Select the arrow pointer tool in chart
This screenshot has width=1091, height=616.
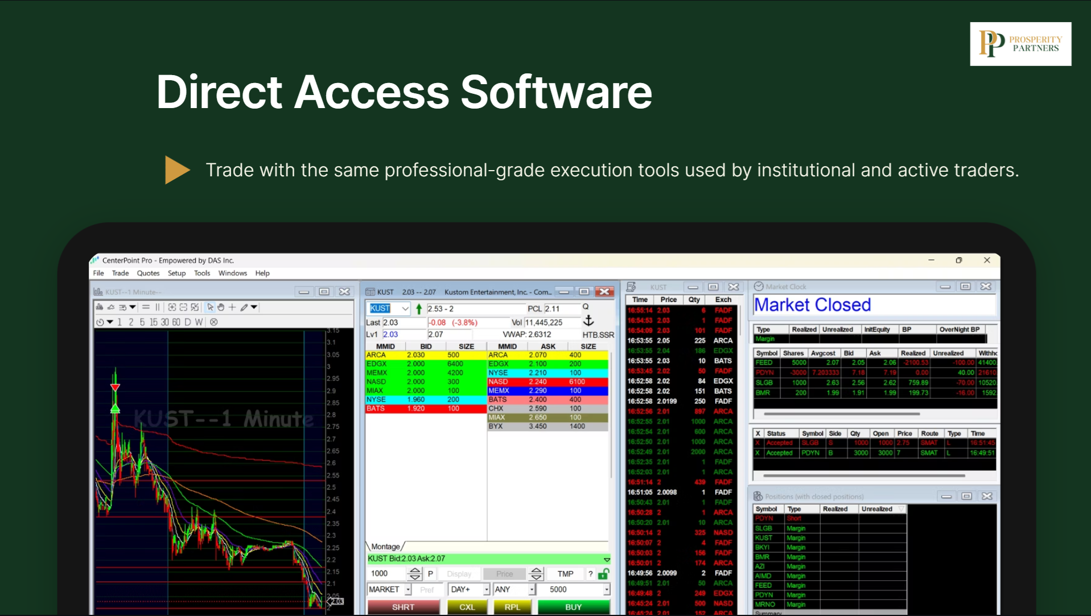pos(210,307)
